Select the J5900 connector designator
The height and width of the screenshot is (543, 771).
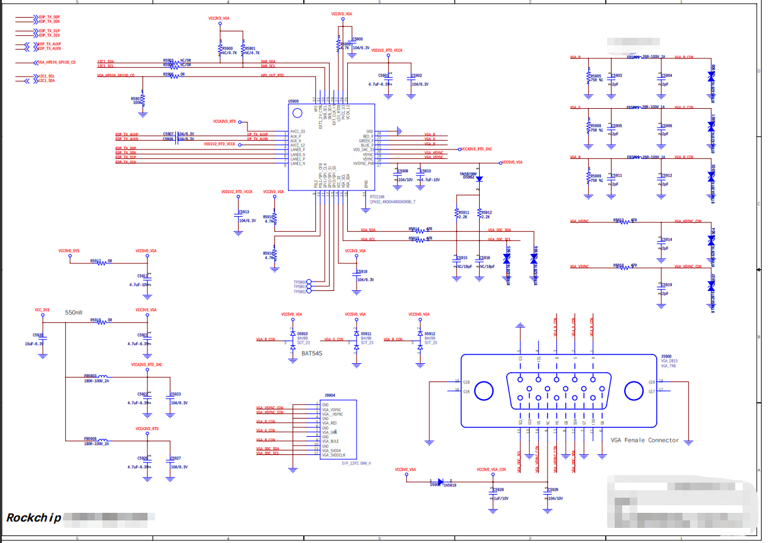[x=667, y=356]
